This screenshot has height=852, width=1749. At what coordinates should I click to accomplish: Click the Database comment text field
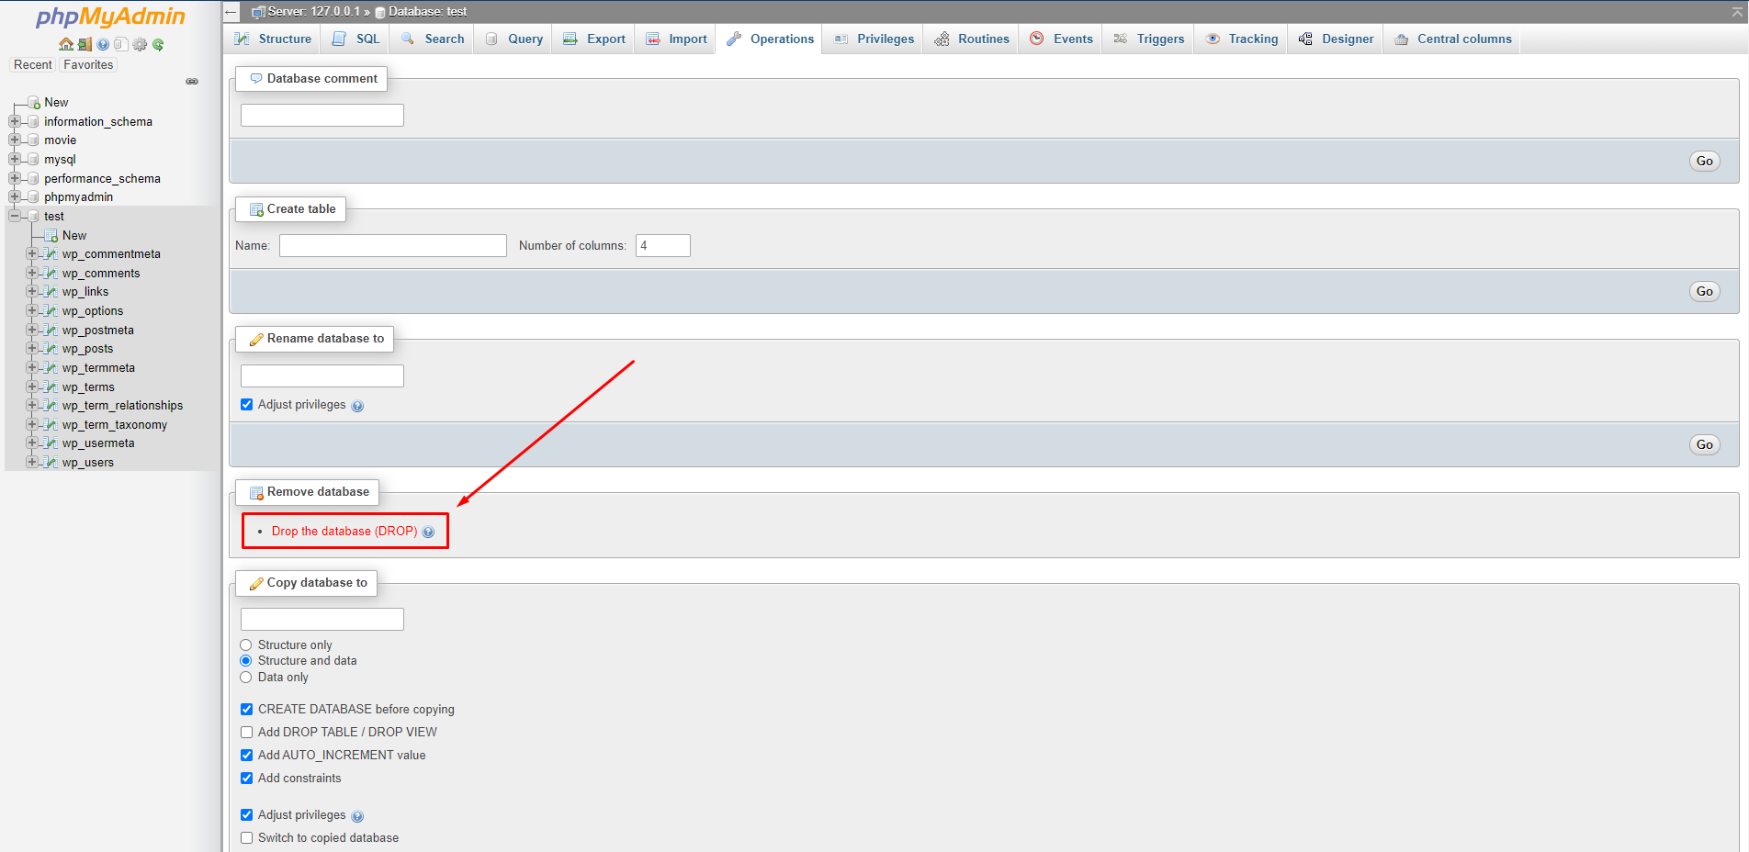coord(322,115)
